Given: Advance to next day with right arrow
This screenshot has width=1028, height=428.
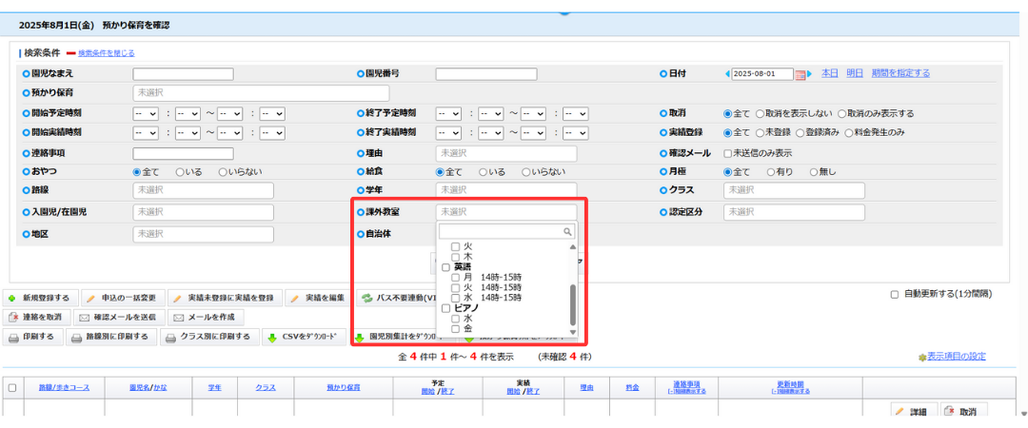Looking at the screenshot, I should 810,74.
